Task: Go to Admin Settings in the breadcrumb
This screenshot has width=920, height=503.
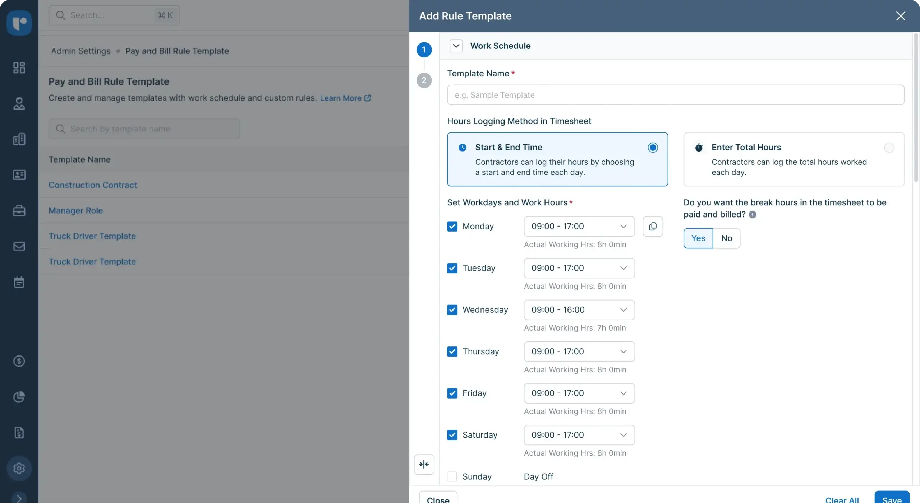Action: click(80, 51)
